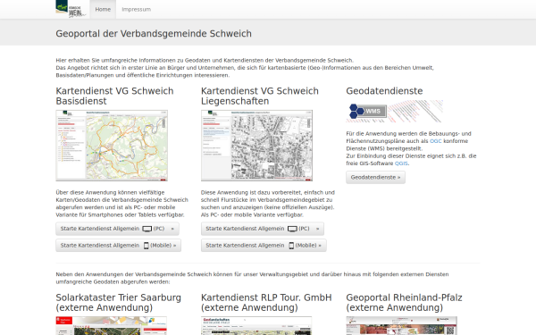Screen dimensions: 536x335
Task: Click heading 'Kartendienst VG Schweich Basisdienst'
Action: pyautogui.click(x=114, y=96)
